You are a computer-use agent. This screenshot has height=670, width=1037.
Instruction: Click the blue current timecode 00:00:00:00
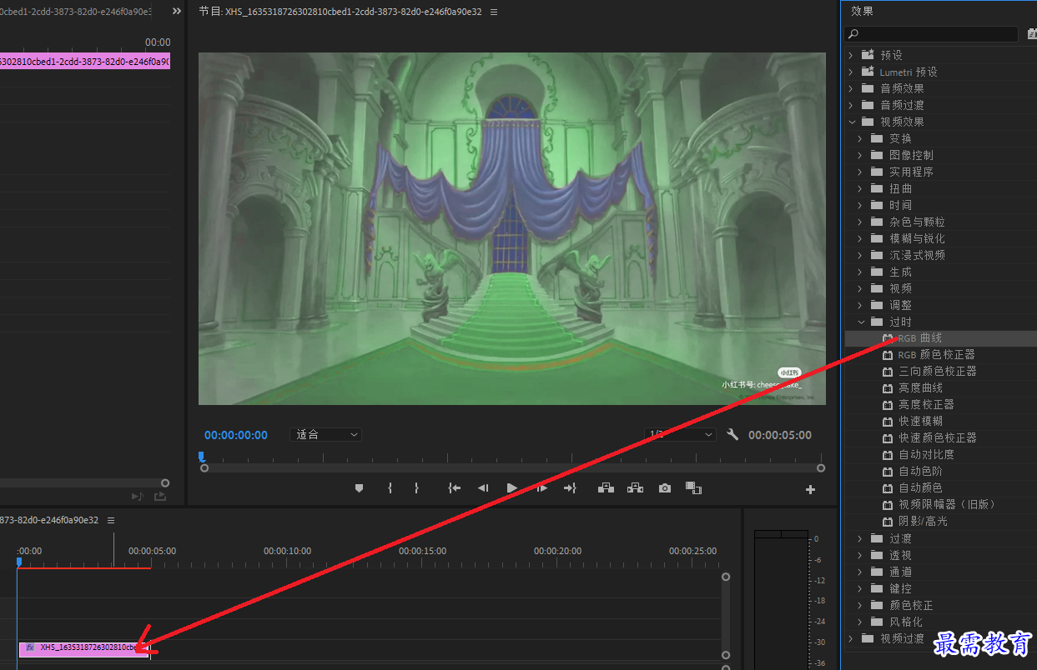coord(236,435)
